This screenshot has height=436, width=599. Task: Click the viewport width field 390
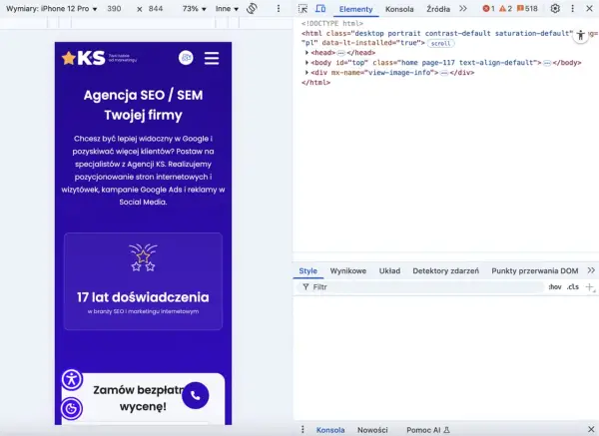tap(114, 8)
